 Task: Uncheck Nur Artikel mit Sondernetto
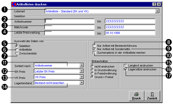pyautogui.click(x=94, y=49)
